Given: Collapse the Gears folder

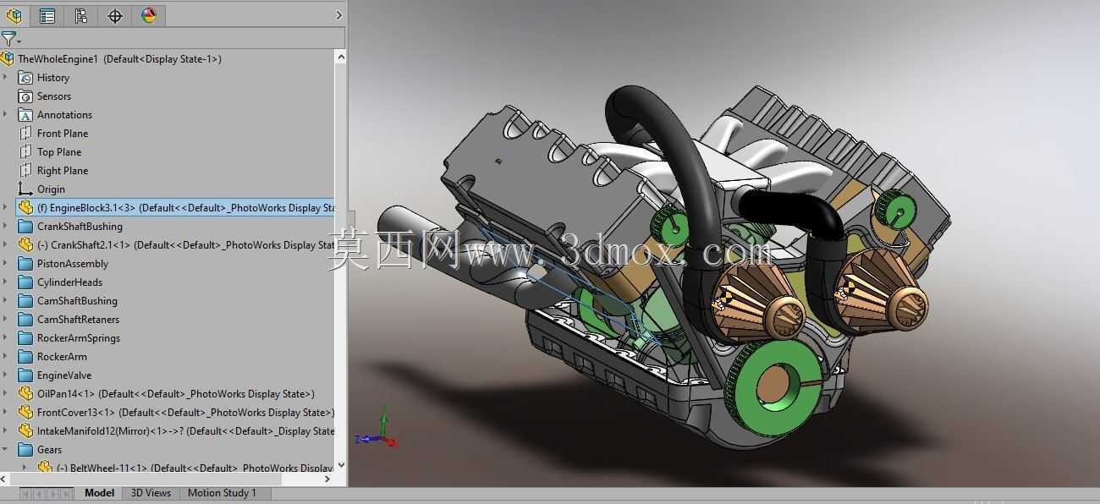Looking at the screenshot, I should pyautogui.click(x=5, y=450).
